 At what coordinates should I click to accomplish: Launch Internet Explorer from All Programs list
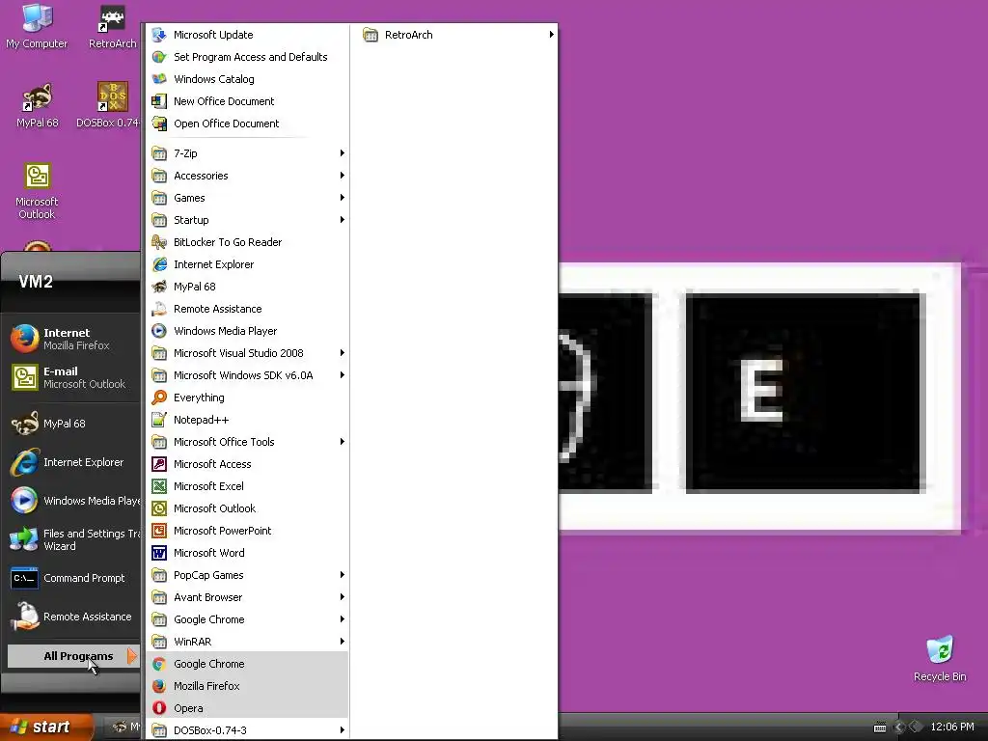[248, 264]
